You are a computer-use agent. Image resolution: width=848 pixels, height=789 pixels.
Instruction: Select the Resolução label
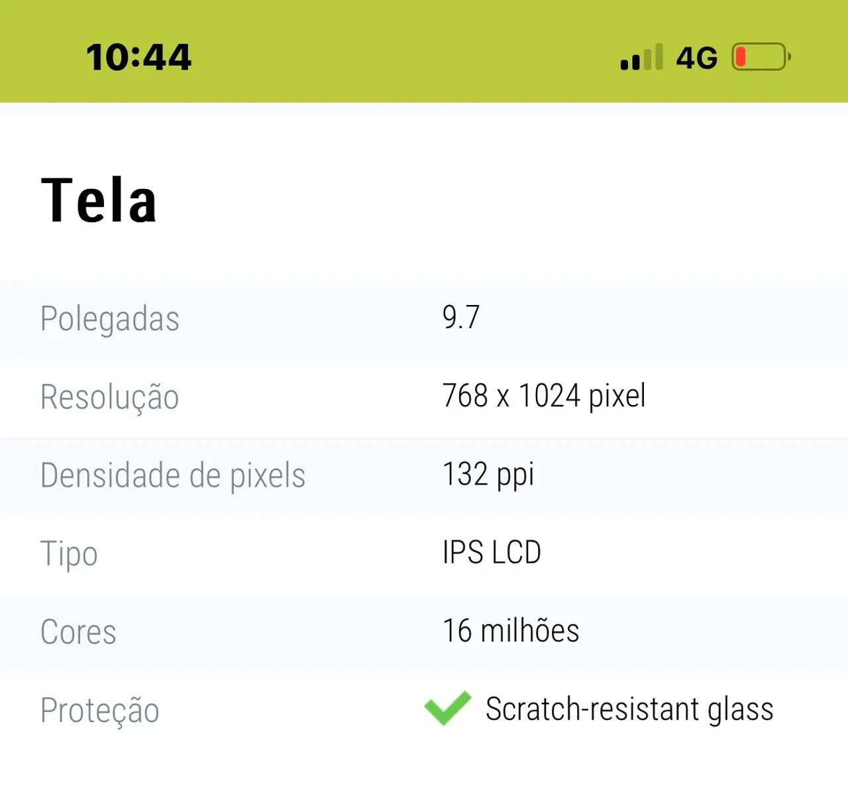click(110, 397)
